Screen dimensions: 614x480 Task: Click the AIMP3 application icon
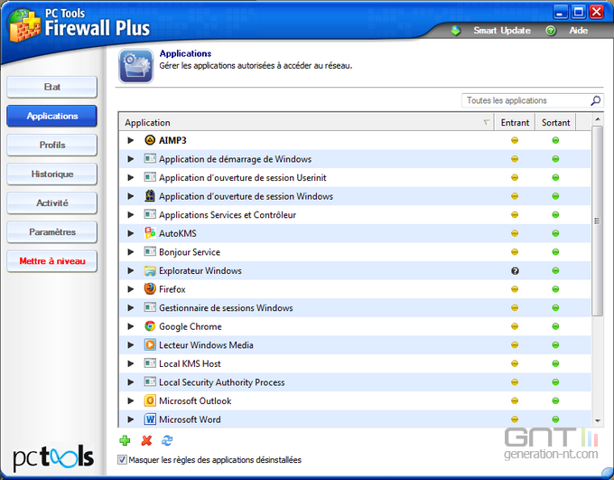pyautogui.click(x=150, y=140)
